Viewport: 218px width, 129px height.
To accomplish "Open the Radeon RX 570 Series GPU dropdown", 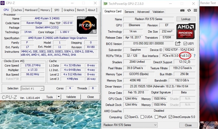I will point(130,125).
